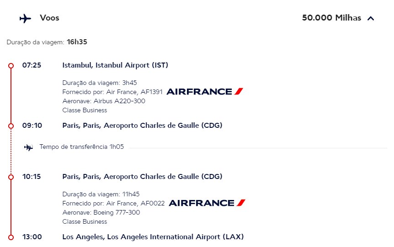Click the 50.000 Milhas price label
Image resolution: width=394 pixels, height=247 pixels.
[x=331, y=18]
